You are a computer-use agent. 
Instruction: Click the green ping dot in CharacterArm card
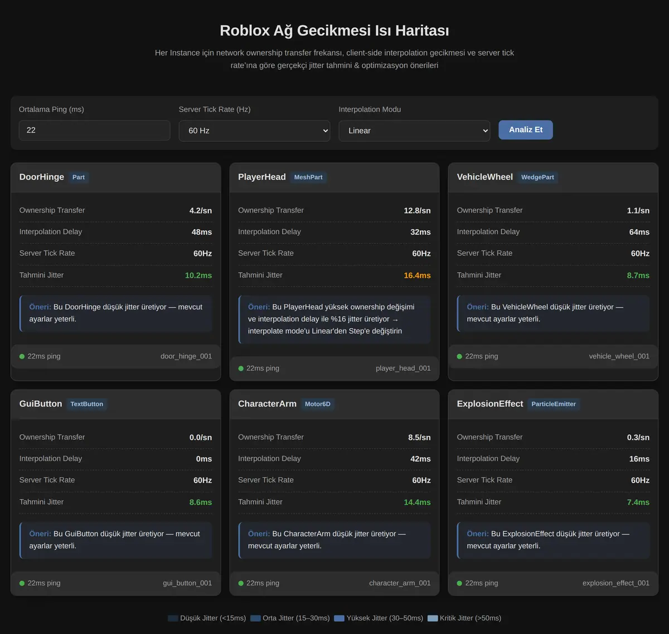pyautogui.click(x=241, y=583)
